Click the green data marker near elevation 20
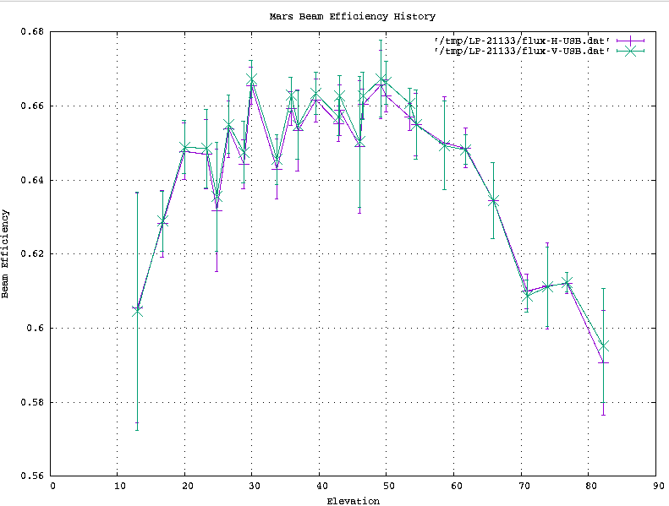669x506 pixels. tap(184, 148)
